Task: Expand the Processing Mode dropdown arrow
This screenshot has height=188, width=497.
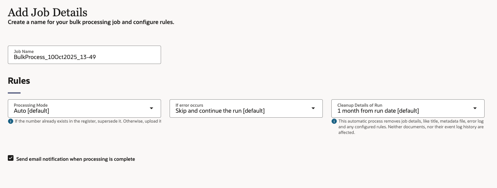Action: coord(151,108)
